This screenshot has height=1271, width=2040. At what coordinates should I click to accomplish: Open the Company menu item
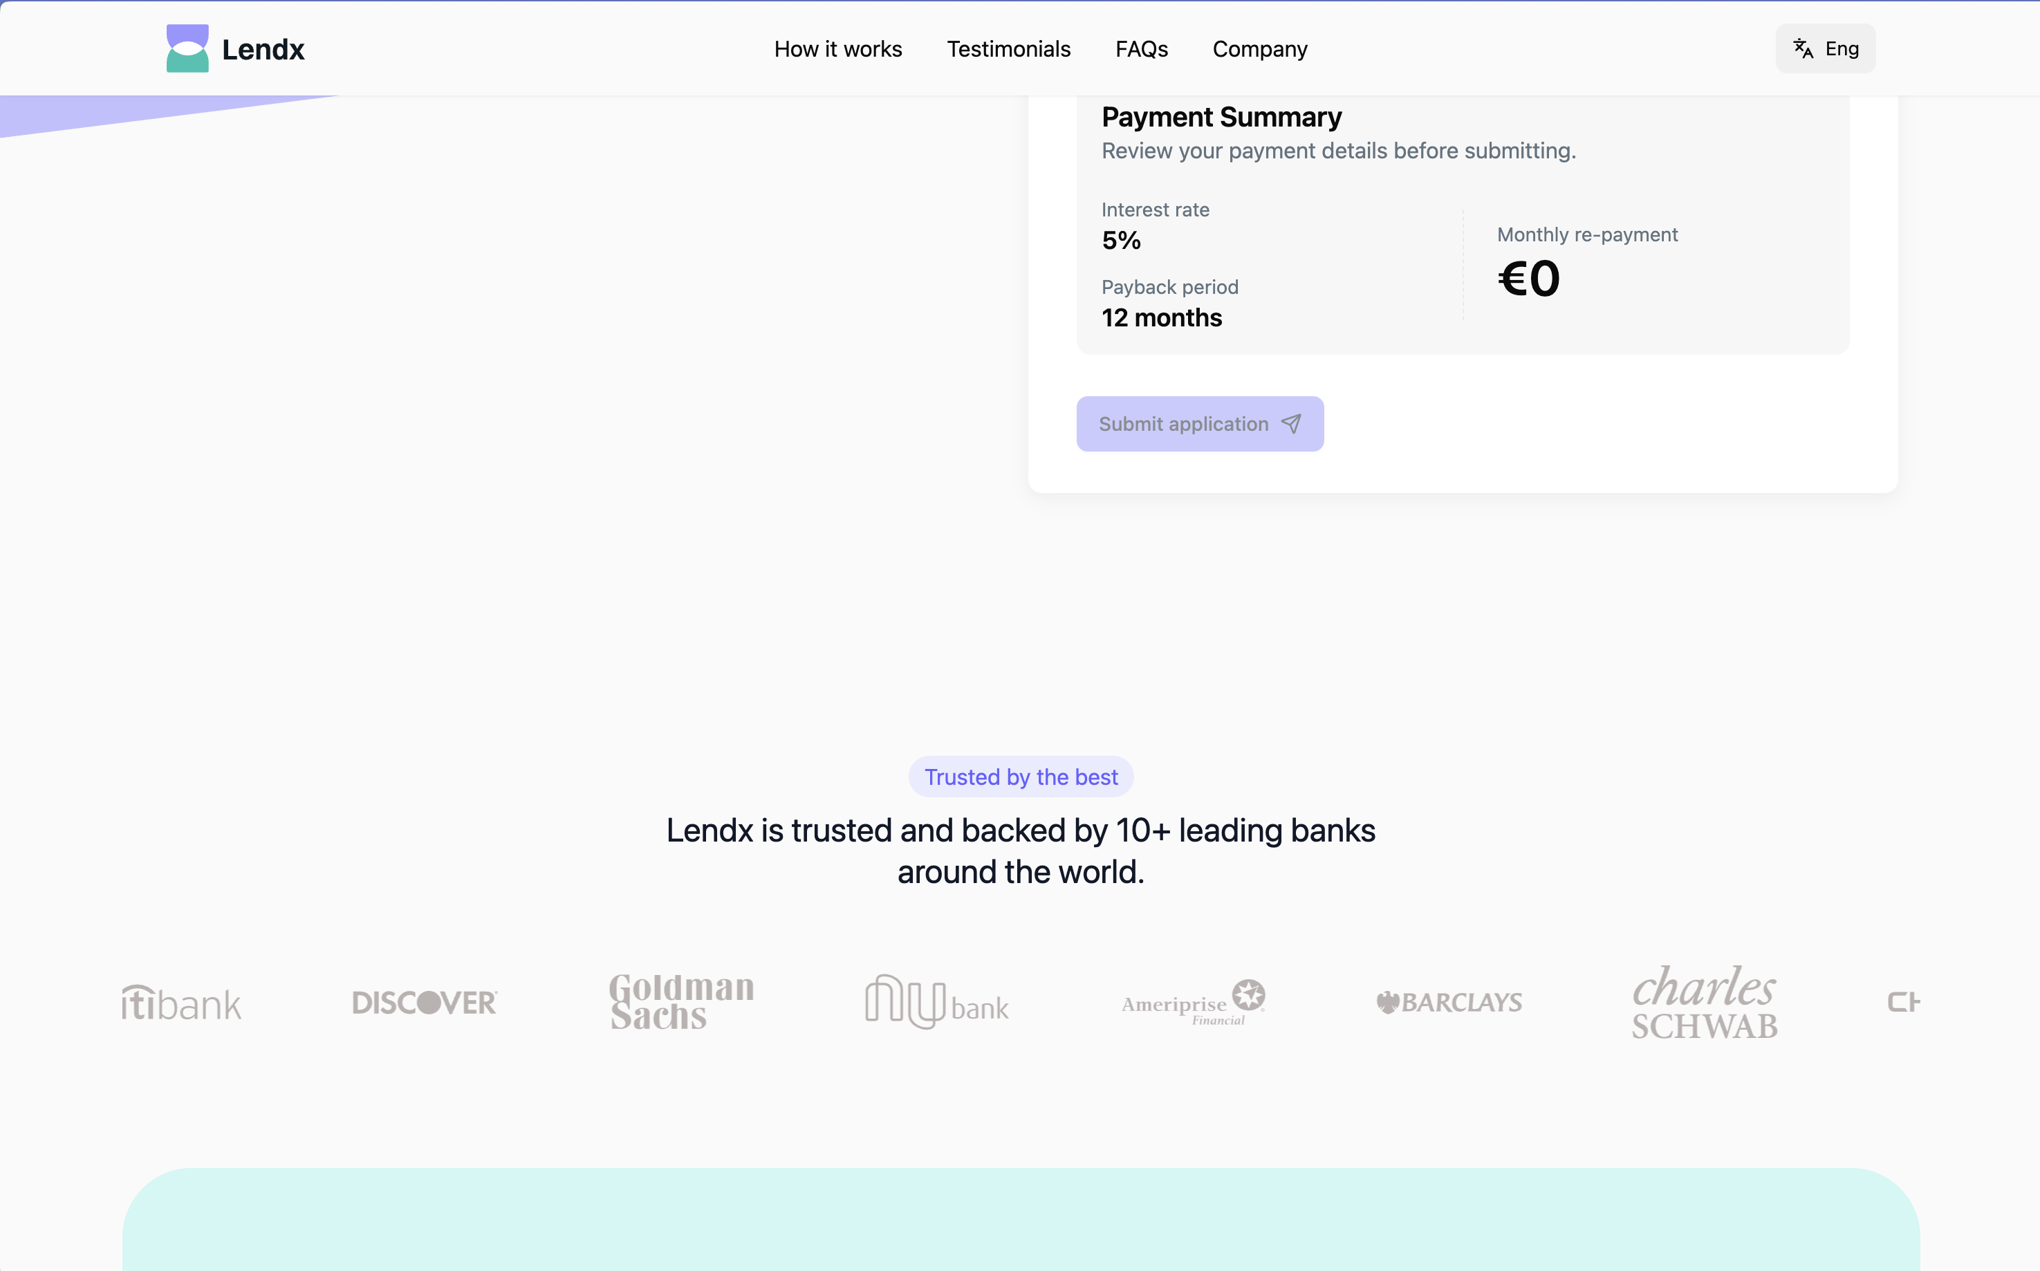tap(1259, 49)
